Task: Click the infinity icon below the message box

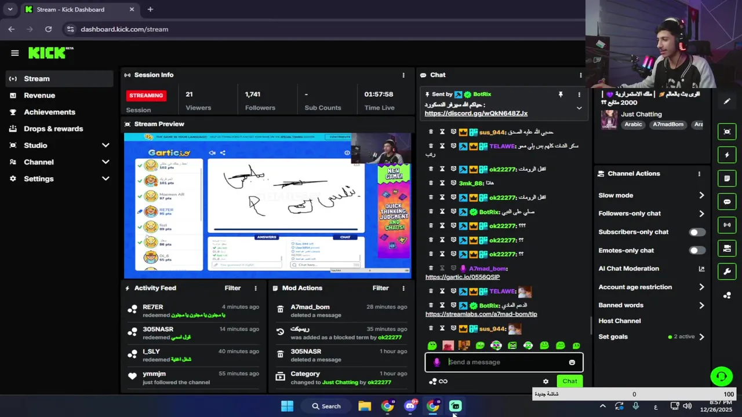Action: point(443,381)
